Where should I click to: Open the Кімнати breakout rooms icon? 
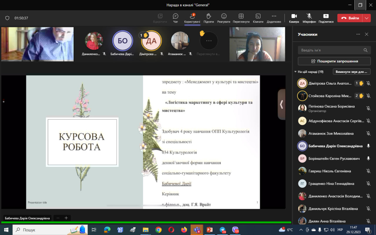point(258,16)
